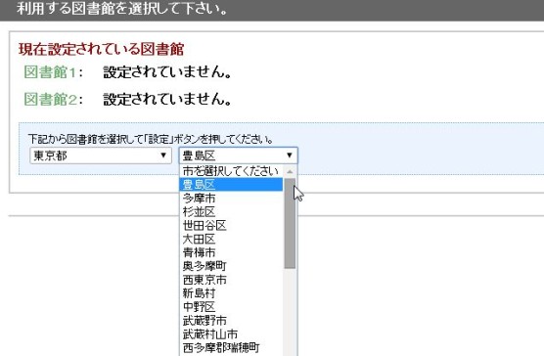Click the 下記から図書館を選択して instruction text
This screenshot has height=356, width=544.
point(151,139)
